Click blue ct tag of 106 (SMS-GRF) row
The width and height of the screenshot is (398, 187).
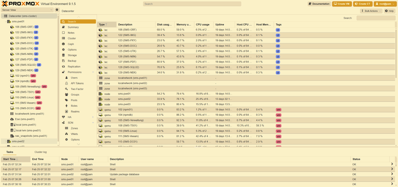point(278,30)
